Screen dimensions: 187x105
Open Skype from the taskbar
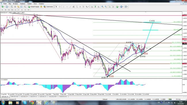pos(25,102)
